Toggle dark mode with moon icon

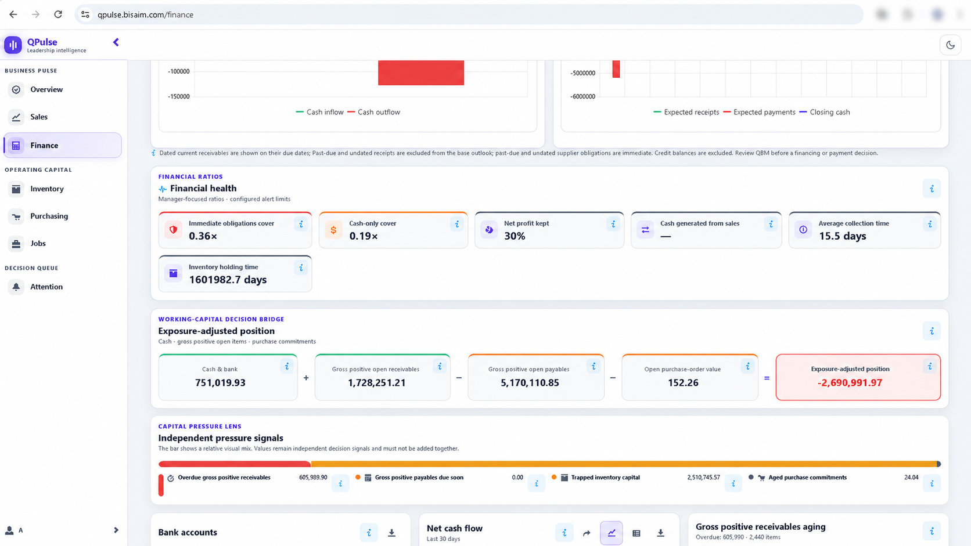pyautogui.click(x=950, y=45)
